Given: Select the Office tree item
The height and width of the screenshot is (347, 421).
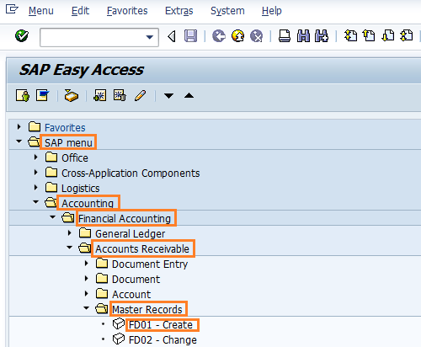Looking at the screenshot, I should coord(75,158).
